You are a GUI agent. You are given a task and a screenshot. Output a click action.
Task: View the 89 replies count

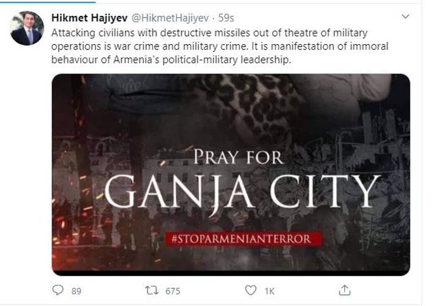[76, 291]
